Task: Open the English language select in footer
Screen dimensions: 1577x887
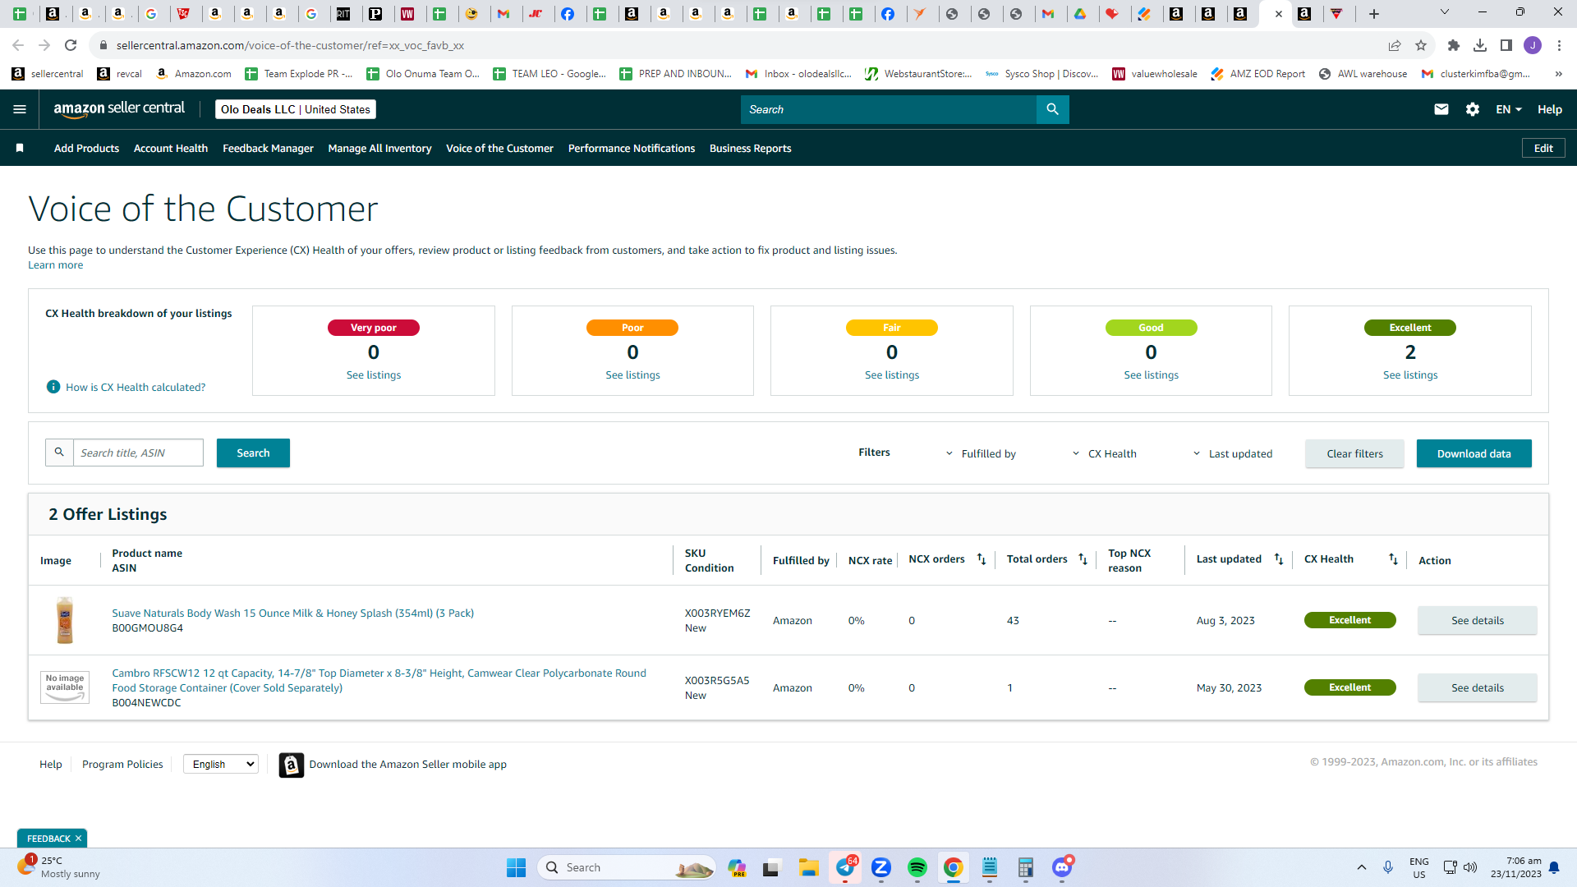Action: (x=221, y=764)
